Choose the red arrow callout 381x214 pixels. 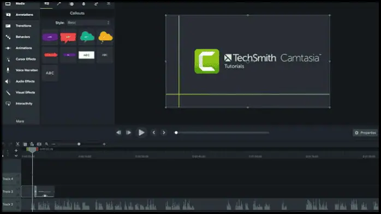(x=50, y=55)
